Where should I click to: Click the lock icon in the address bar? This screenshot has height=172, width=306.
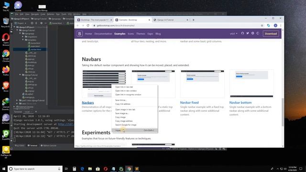(x=94, y=25)
